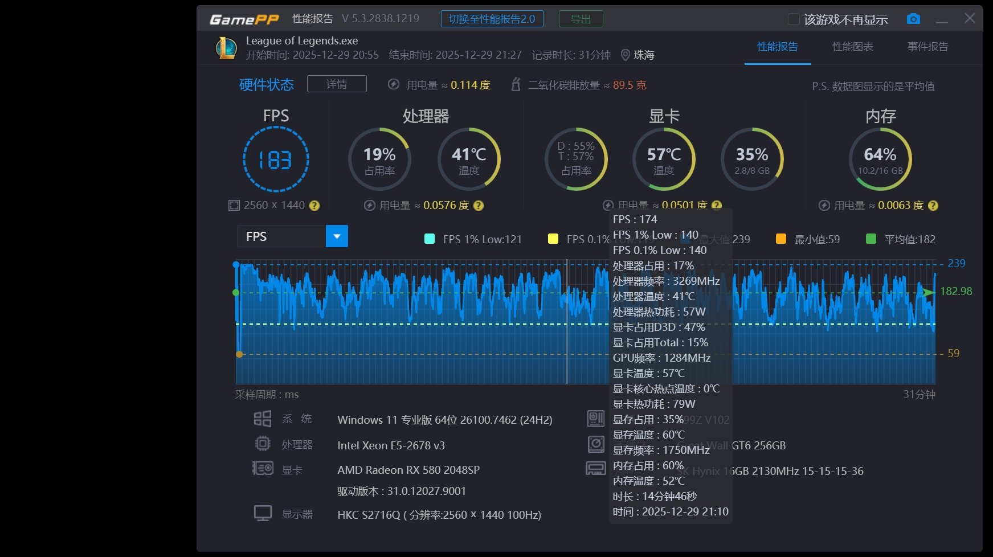The width and height of the screenshot is (993, 557).
Task: Open the FPS chart metric dropdown arrow
Action: (337, 236)
